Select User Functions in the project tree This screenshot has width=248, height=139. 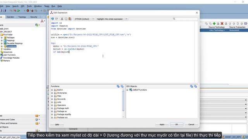pyautogui.click(x=9, y=55)
